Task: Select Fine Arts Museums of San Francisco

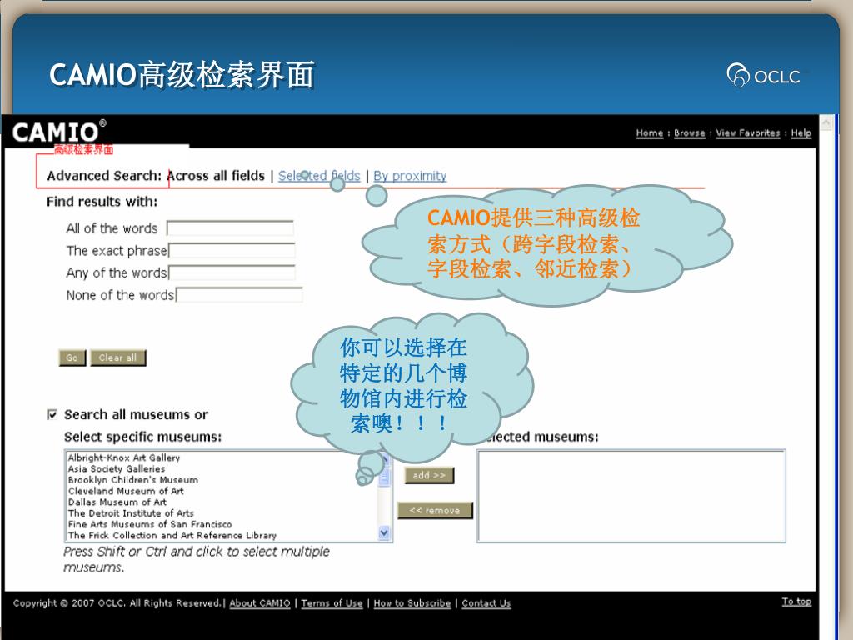Action: (x=150, y=525)
